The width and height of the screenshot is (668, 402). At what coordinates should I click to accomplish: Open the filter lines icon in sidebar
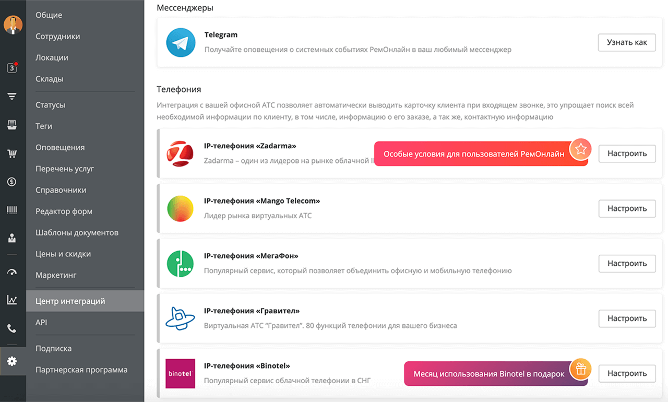tap(12, 97)
